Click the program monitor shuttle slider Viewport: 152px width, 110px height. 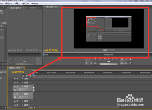[109, 62]
